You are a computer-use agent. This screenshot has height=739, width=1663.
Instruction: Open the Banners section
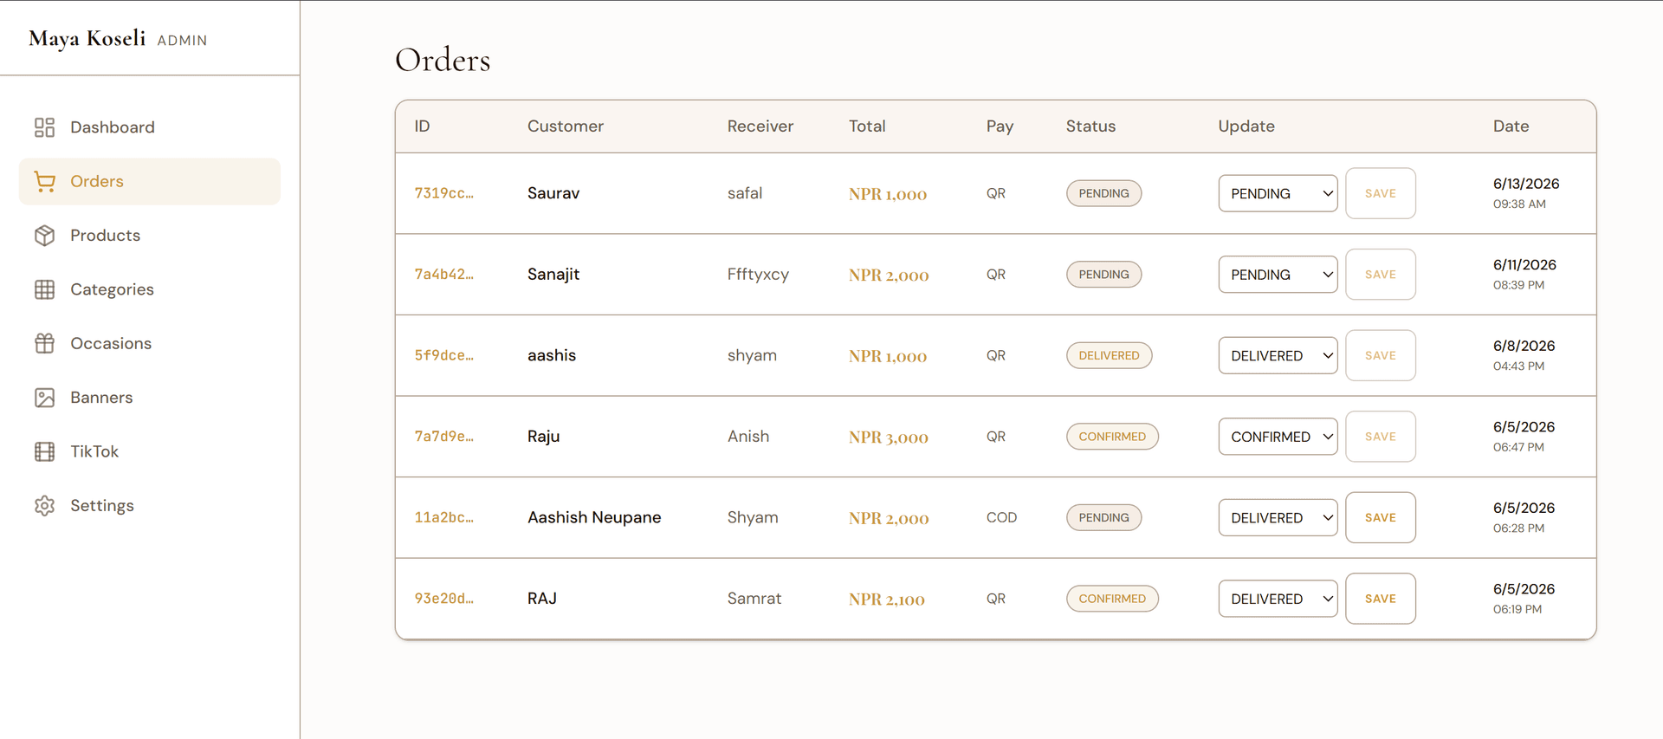pyautogui.click(x=150, y=398)
